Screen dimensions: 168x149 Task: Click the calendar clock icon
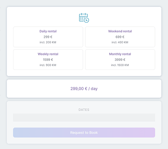point(84,18)
